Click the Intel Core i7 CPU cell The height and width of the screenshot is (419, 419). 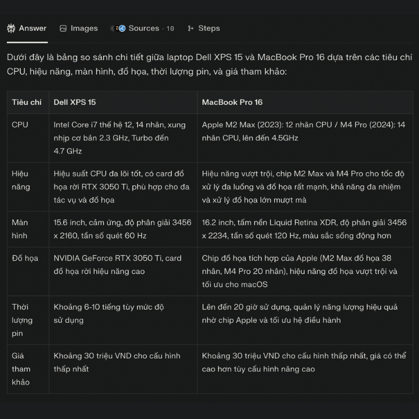[119, 138]
